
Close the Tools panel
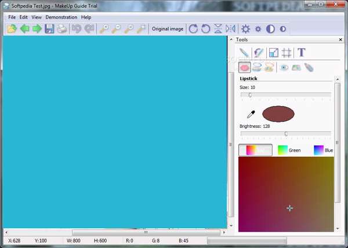pos(342,39)
